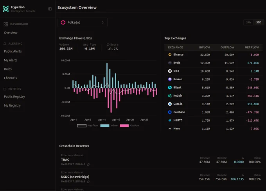Click Kraken outflow 9.03M value
Image resolution: width=266 pixels, height=191 pixels.
tap(230, 80)
